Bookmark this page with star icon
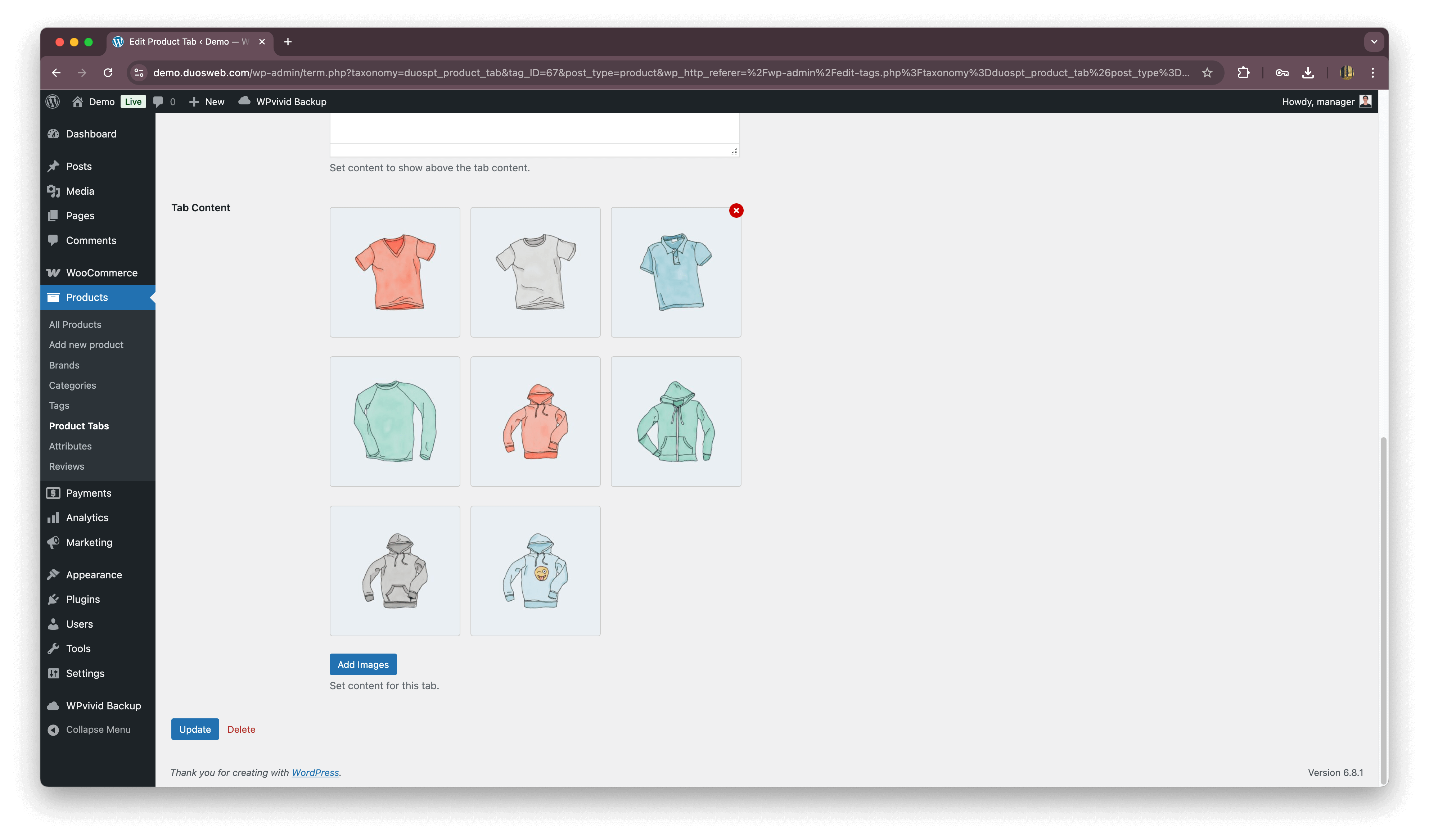This screenshot has width=1429, height=840. [1207, 73]
